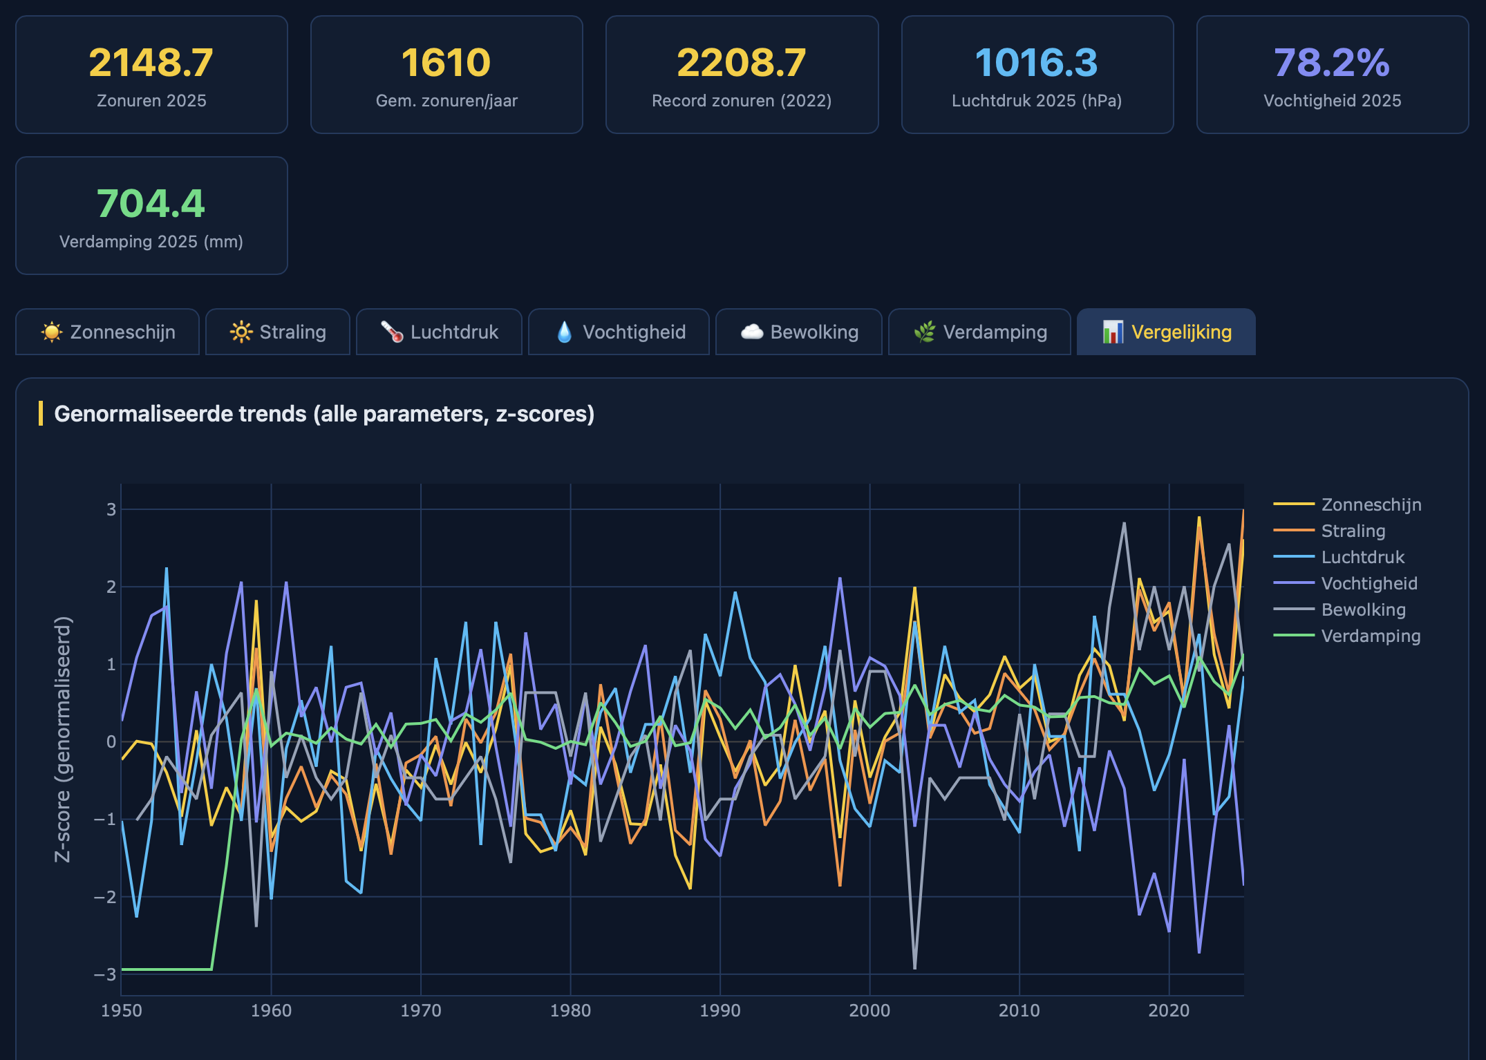Screen dimensions: 1486x1060
Task: Click the radiant sun icon on Straling tab
Action: pos(241,332)
